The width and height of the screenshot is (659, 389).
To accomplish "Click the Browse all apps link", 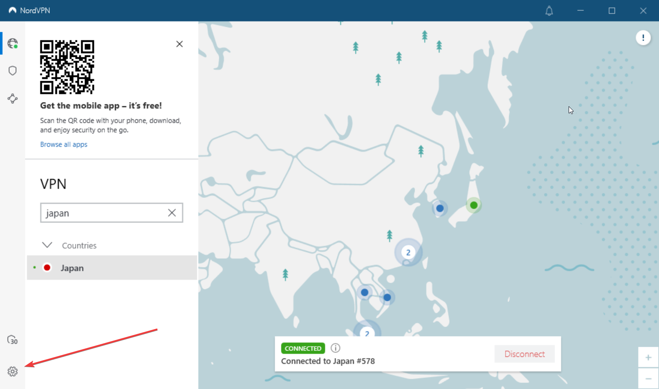I will click(64, 144).
